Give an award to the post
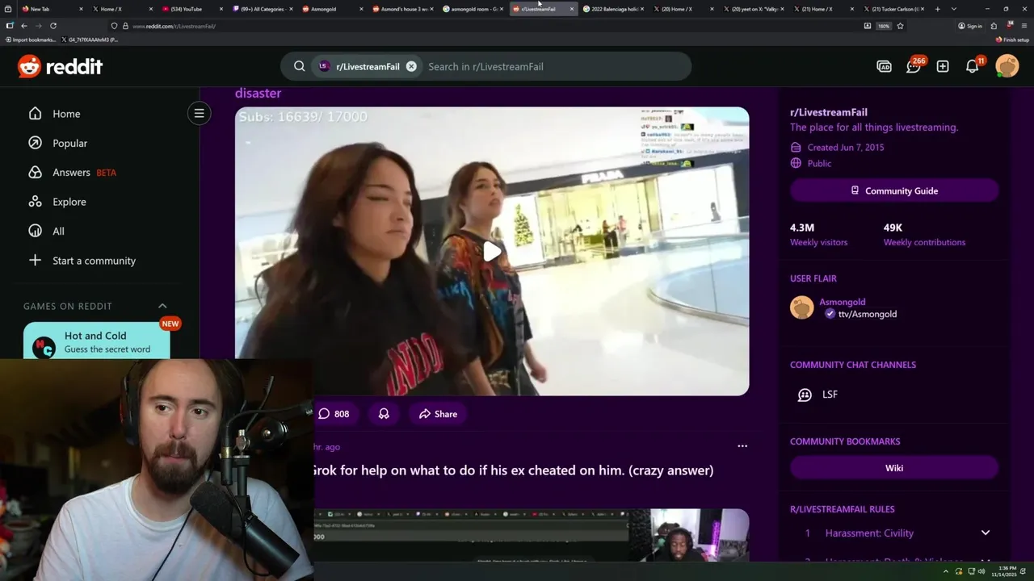 pos(384,414)
